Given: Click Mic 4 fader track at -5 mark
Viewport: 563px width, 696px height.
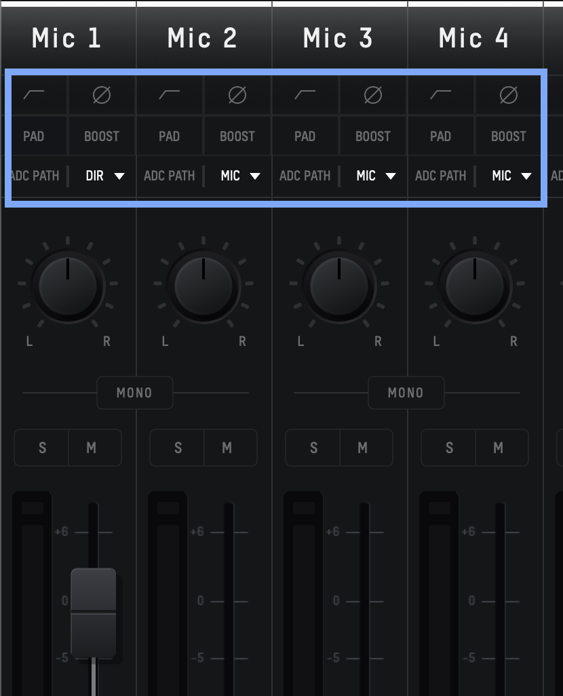Looking at the screenshot, I should pyautogui.click(x=500, y=658).
